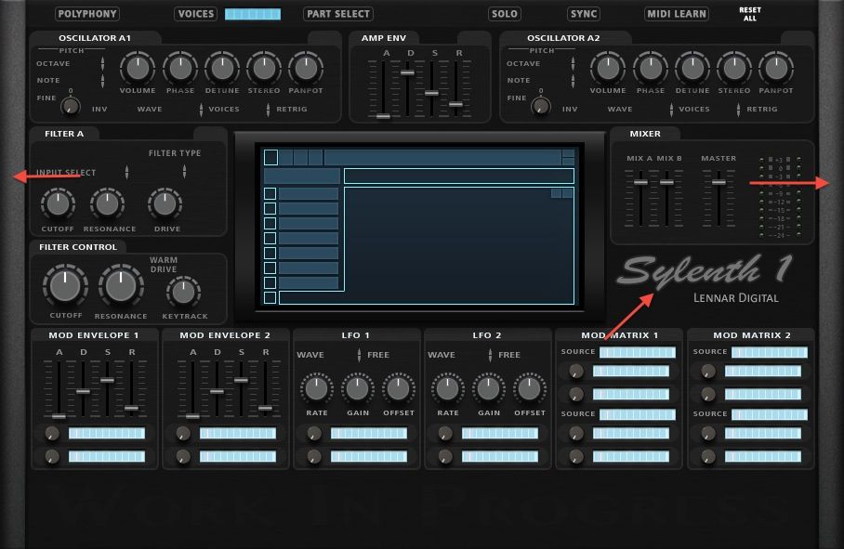Click the KEYTRACK knob

click(x=183, y=292)
